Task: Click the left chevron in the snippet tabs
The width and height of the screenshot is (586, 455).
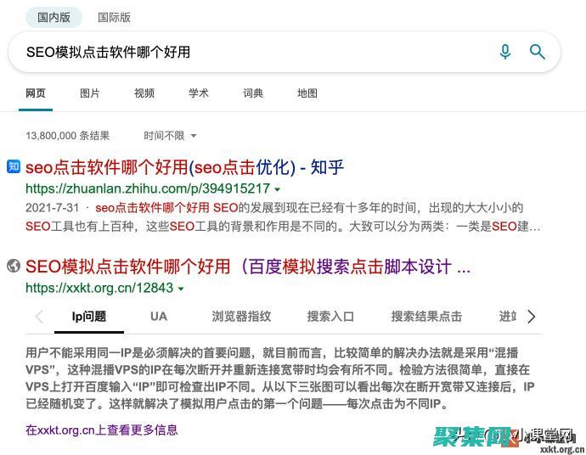Action: coord(39,317)
